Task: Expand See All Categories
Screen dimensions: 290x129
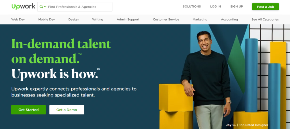Action: 265,20
